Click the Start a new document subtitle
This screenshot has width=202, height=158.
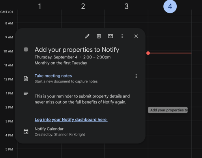66,81
